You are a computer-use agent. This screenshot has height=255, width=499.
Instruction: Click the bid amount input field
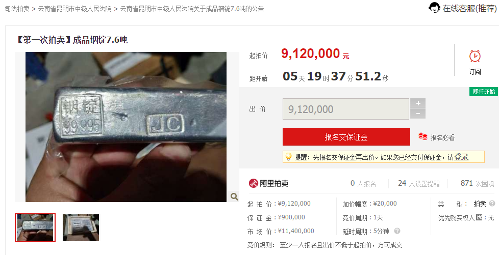[x=345, y=109]
